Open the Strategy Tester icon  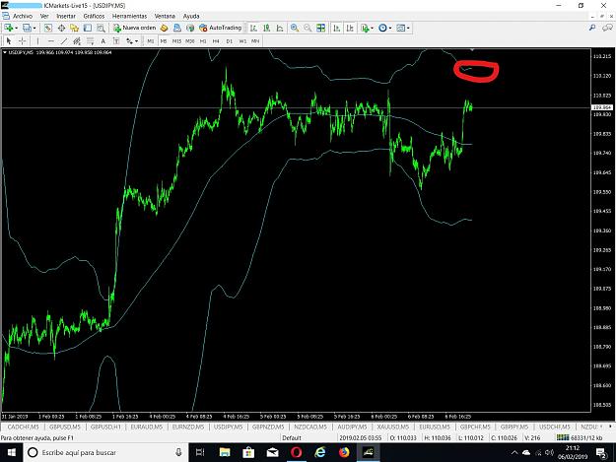point(101,28)
